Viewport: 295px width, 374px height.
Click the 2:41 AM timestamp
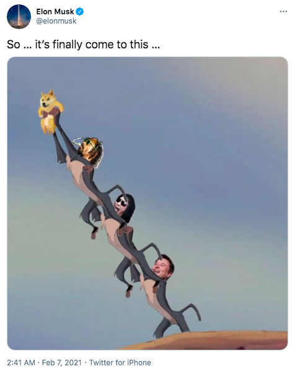[x=21, y=363]
